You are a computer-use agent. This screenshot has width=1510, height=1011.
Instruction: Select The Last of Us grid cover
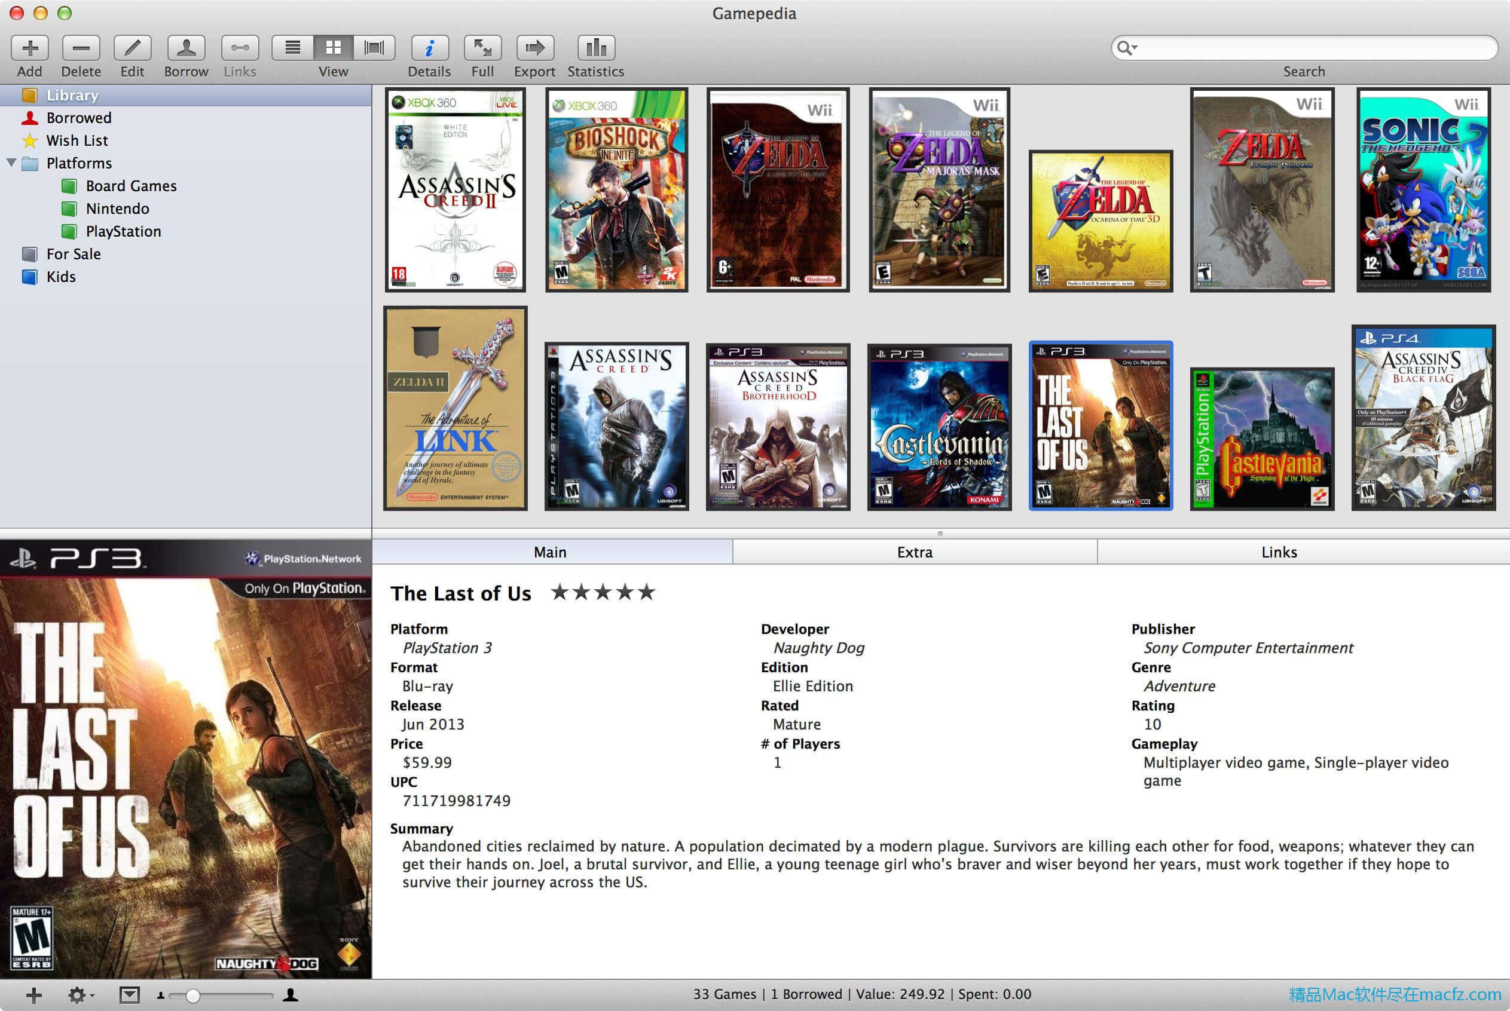1101,425
